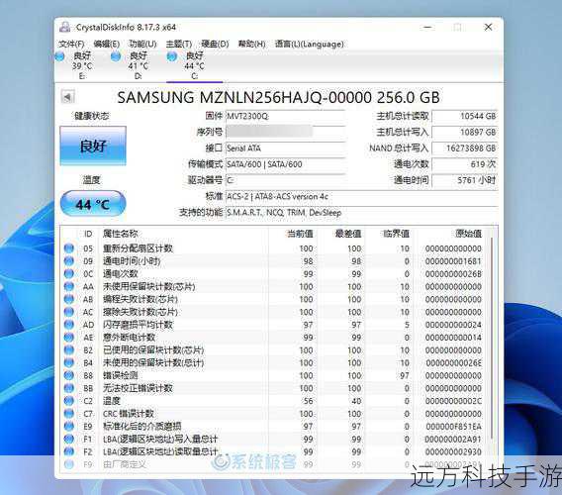562x495 pixels.
Task: Click the firmware field MVT2300Q
Action: 285,116
